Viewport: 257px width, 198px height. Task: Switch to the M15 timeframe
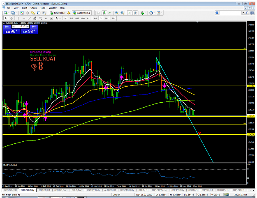coord(77,18)
